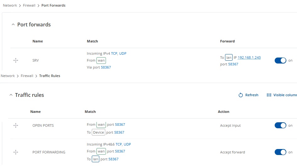Open Network in the Port Forwards breadcrumb
The height and width of the screenshot is (166, 297).
click(10, 5)
